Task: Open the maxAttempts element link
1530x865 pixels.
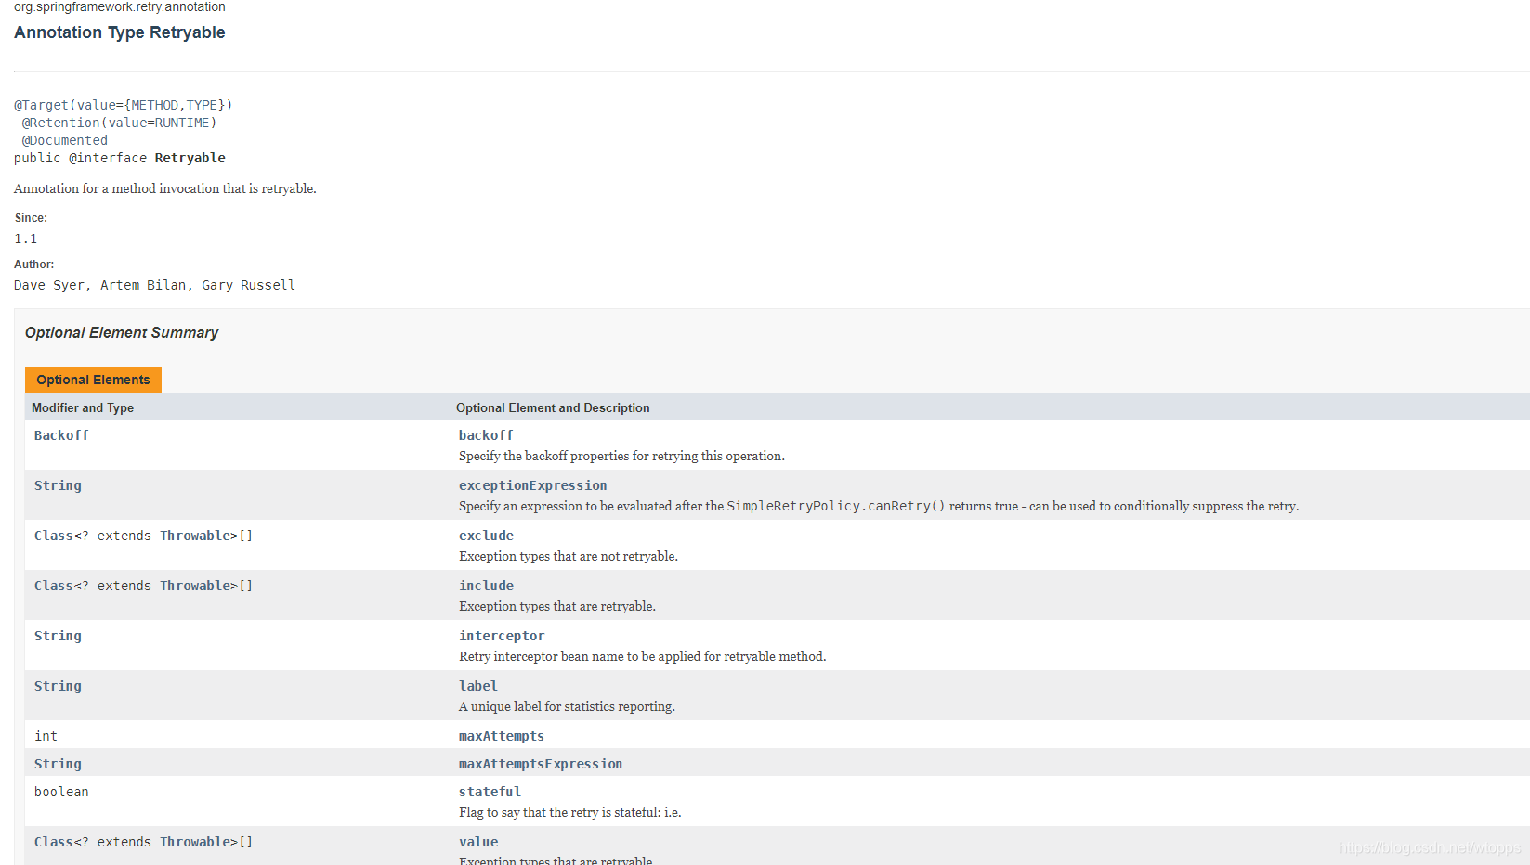Action: click(x=502, y=736)
